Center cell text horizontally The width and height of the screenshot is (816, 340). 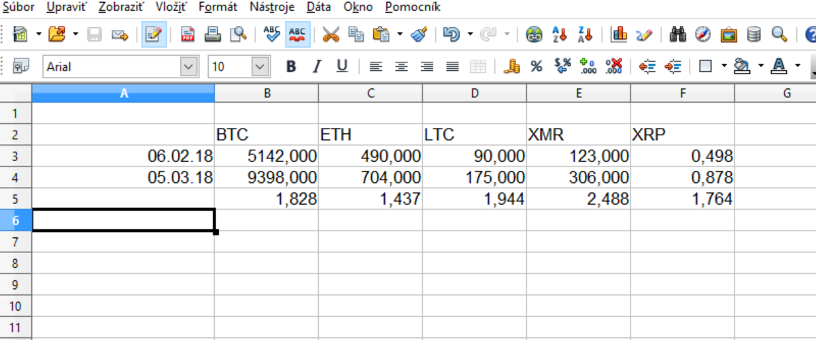pyautogui.click(x=401, y=67)
